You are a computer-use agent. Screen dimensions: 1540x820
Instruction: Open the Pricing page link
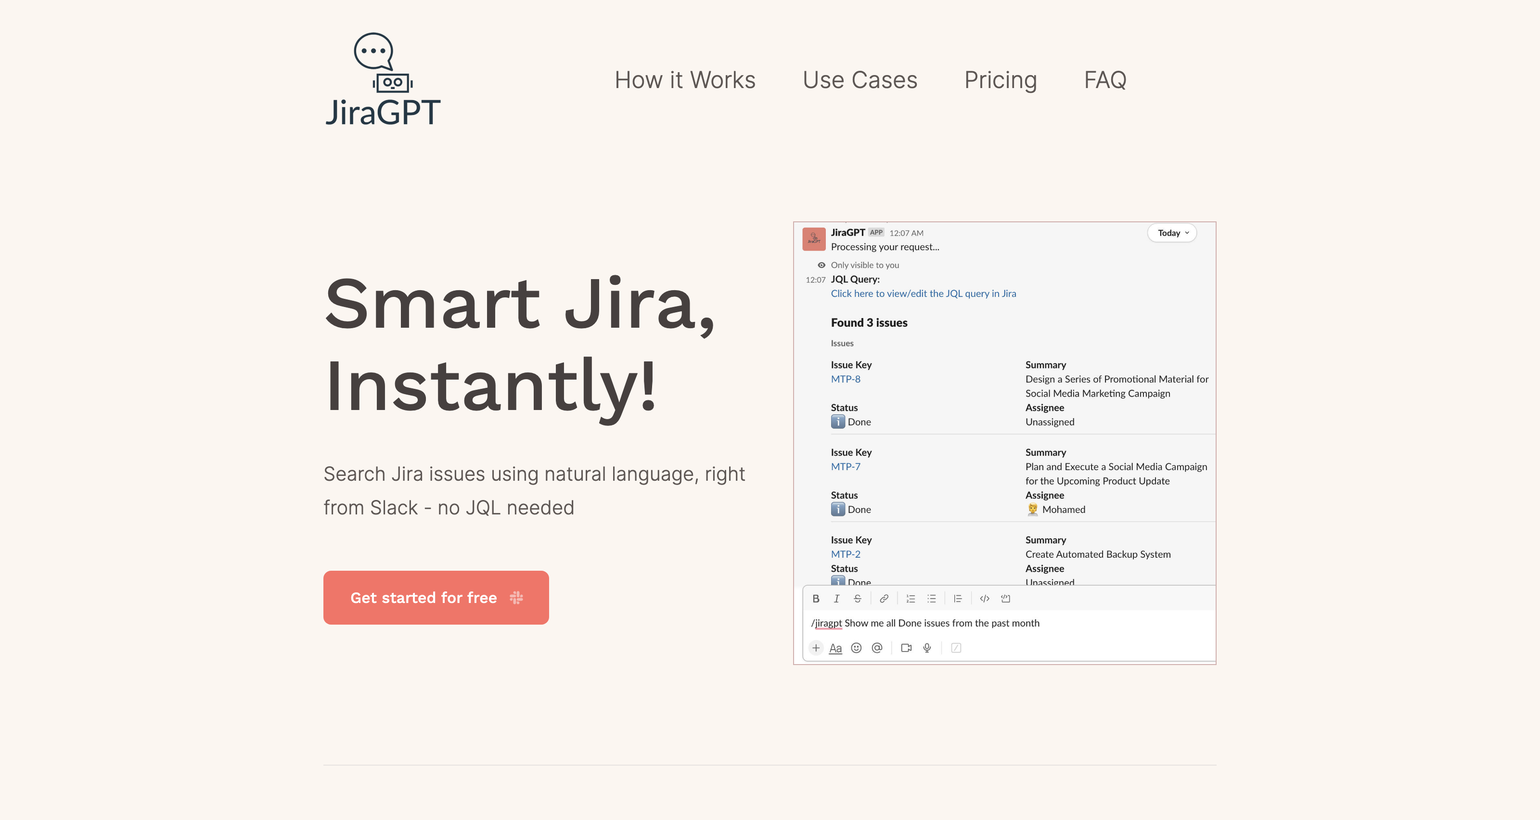pyautogui.click(x=1001, y=80)
